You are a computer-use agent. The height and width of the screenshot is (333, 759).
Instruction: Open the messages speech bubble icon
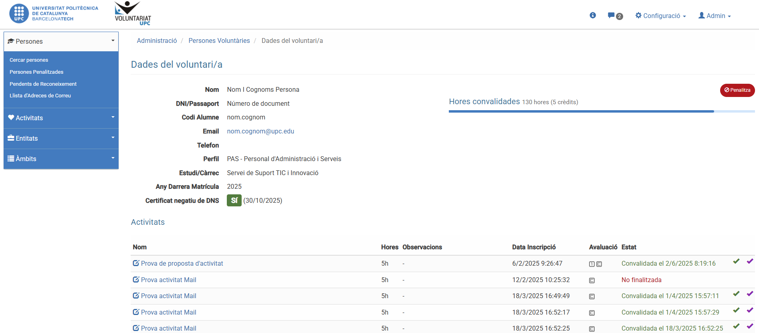click(x=611, y=16)
